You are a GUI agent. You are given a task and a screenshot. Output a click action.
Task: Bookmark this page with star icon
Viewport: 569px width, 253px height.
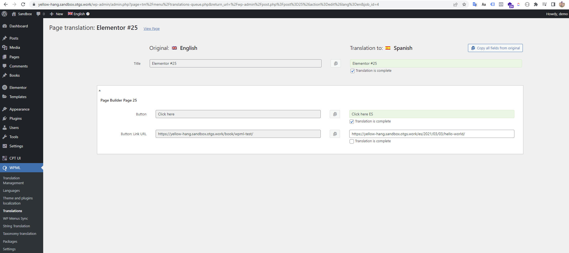[464, 4]
